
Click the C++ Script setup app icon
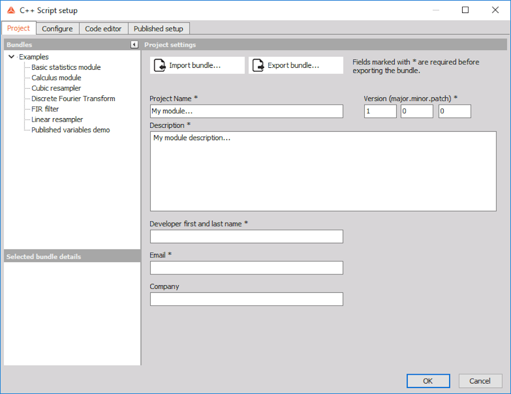tap(11, 10)
